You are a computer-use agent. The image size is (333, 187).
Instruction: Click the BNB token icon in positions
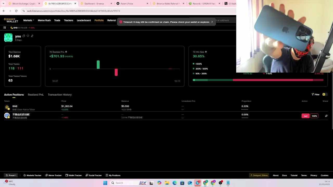(7, 107)
